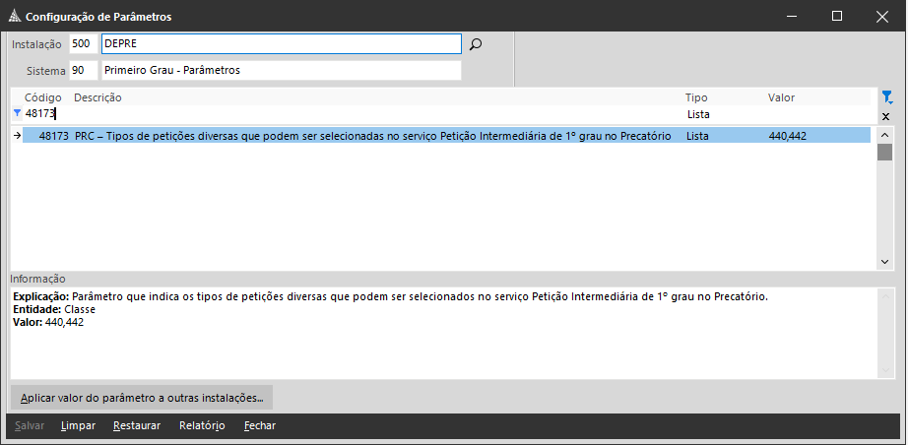Image resolution: width=908 pixels, height=445 pixels.
Task: Click the row arrow indicator beside 48173
Action: (17, 136)
